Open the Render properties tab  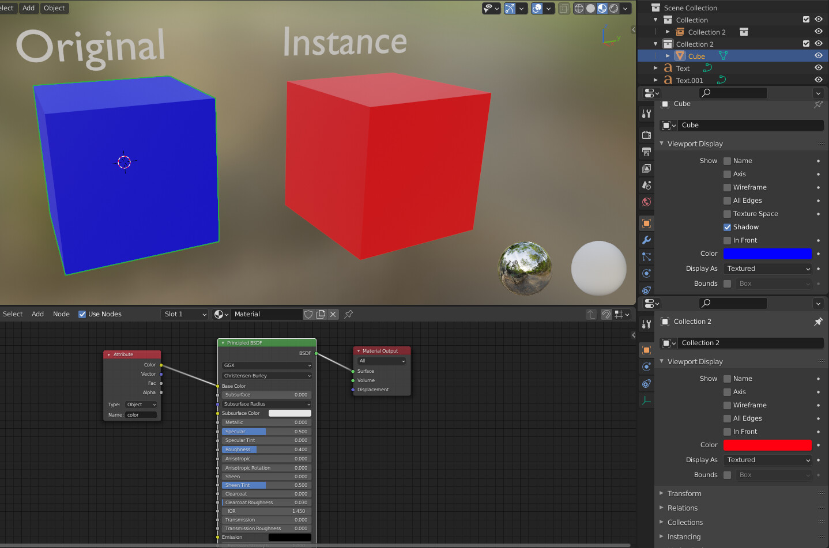tap(646, 135)
